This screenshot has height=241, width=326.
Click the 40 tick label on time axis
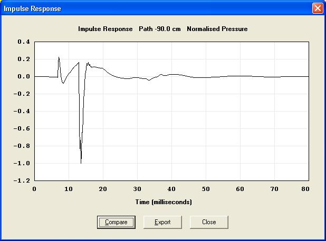pos(171,189)
